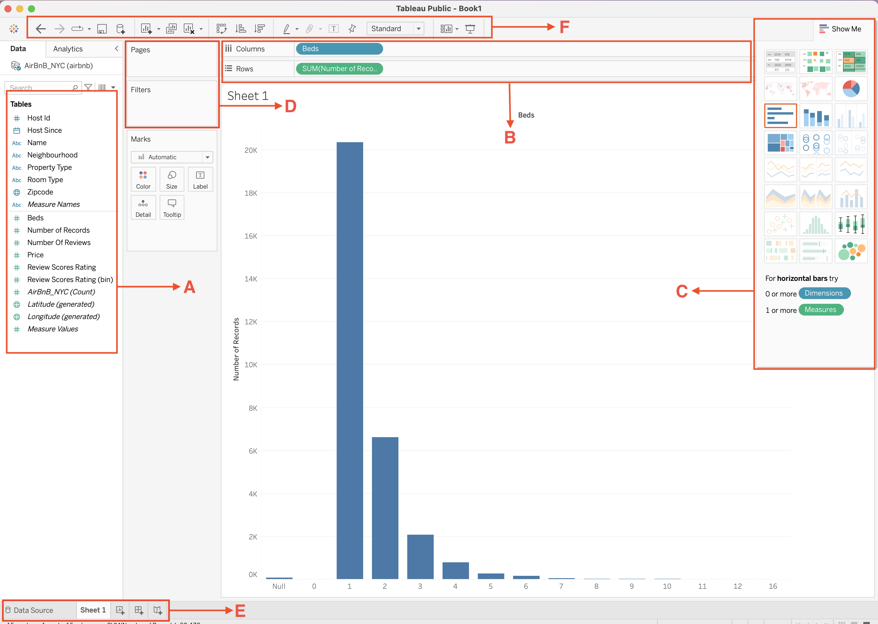Click the Sort Ascending toolbar icon

(x=241, y=29)
